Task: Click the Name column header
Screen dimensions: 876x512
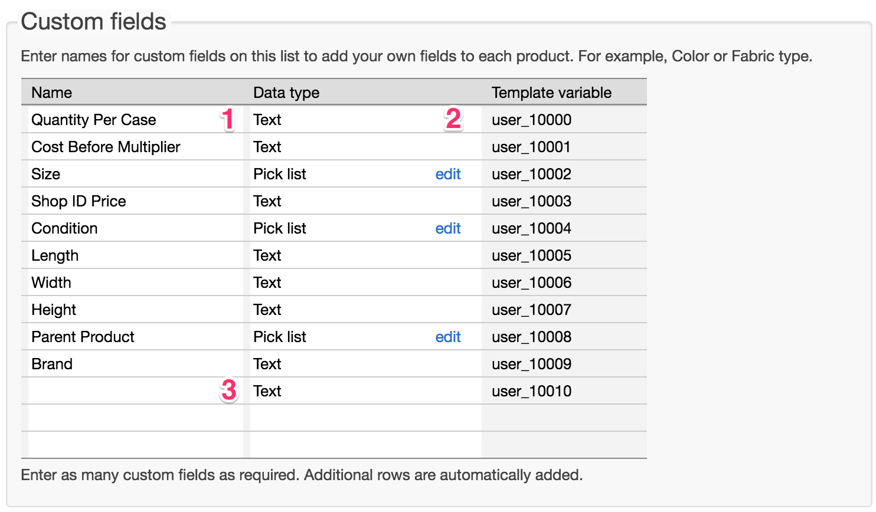Action: click(52, 93)
